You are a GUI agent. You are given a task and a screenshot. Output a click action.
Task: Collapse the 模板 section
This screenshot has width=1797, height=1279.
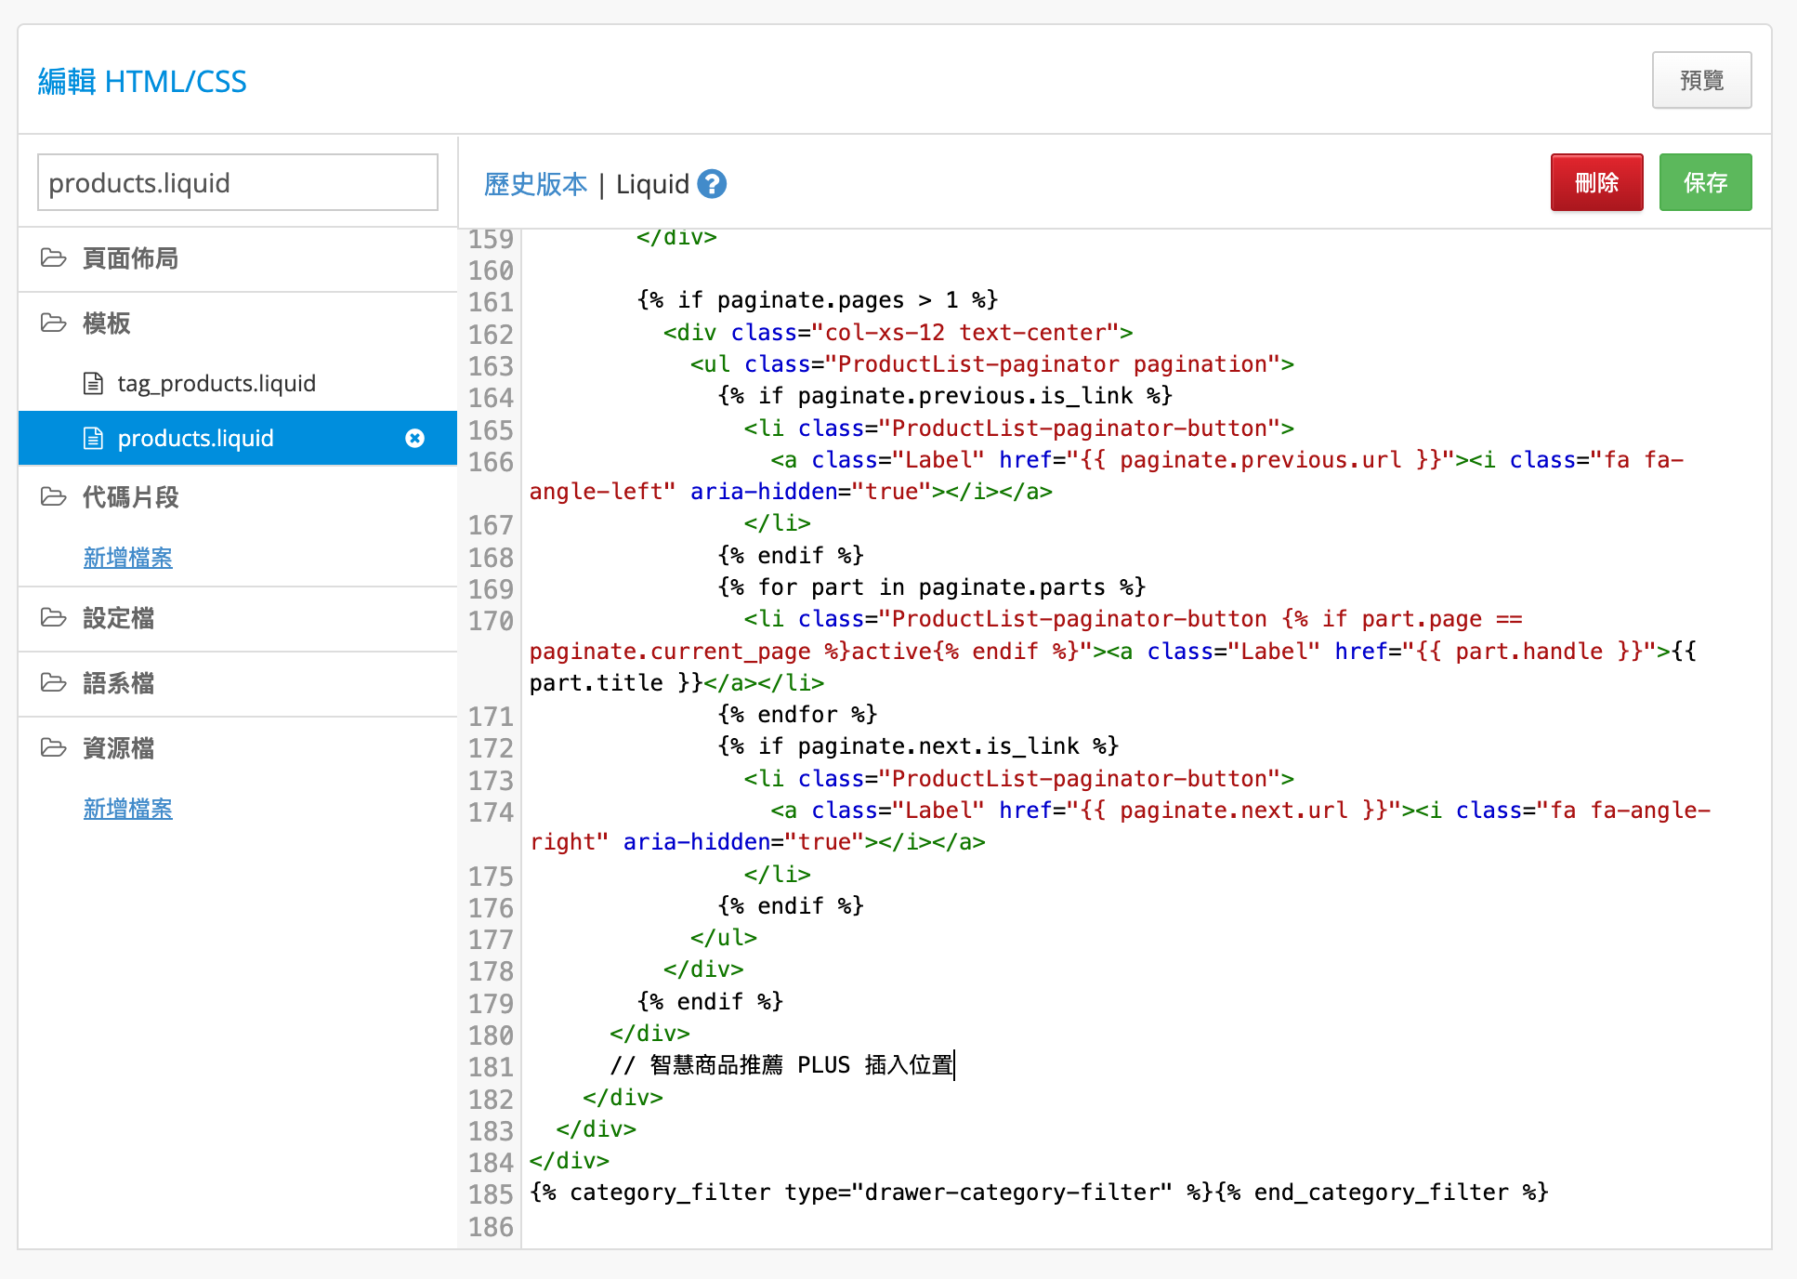tap(106, 323)
